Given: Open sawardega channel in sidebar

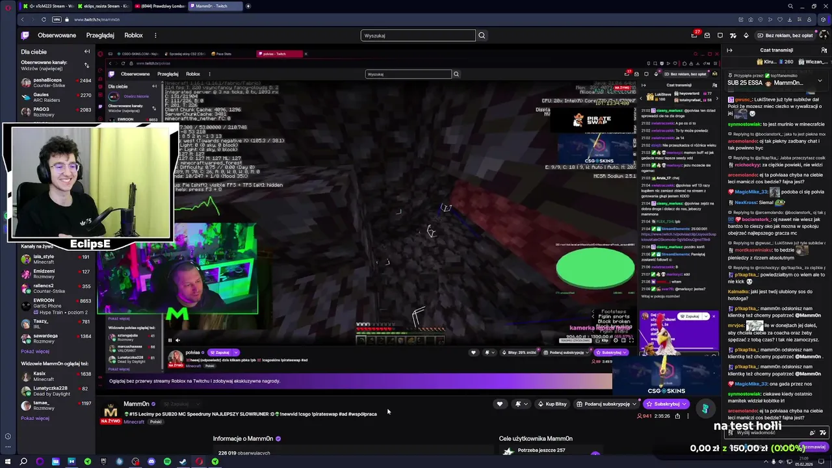Looking at the screenshot, I should tap(56, 339).
